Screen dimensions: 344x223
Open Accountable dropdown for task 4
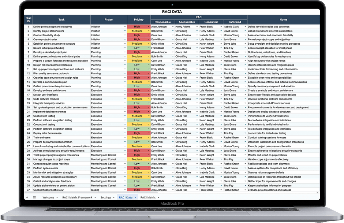197,40
